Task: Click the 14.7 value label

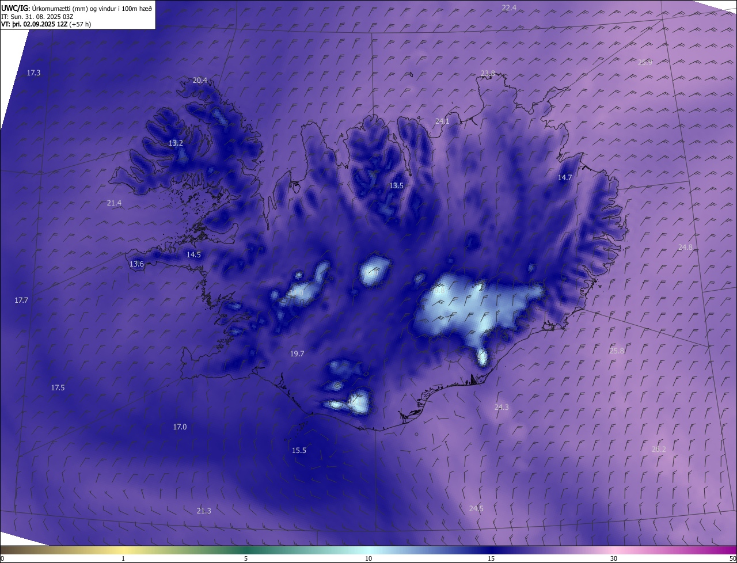Action: tap(565, 177)
